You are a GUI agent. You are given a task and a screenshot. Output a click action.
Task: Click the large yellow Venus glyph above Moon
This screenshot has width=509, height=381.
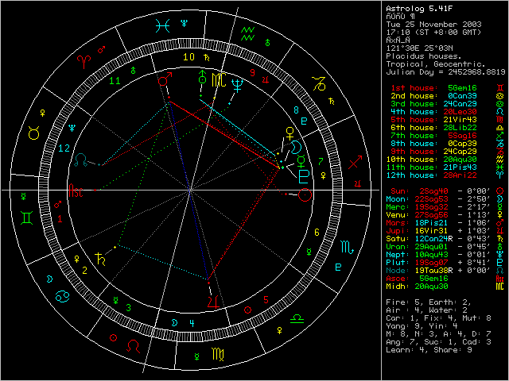289,134
